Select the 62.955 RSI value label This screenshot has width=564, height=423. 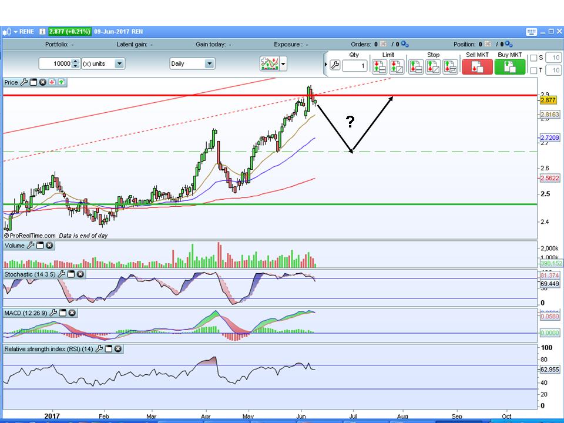point(550,370)
